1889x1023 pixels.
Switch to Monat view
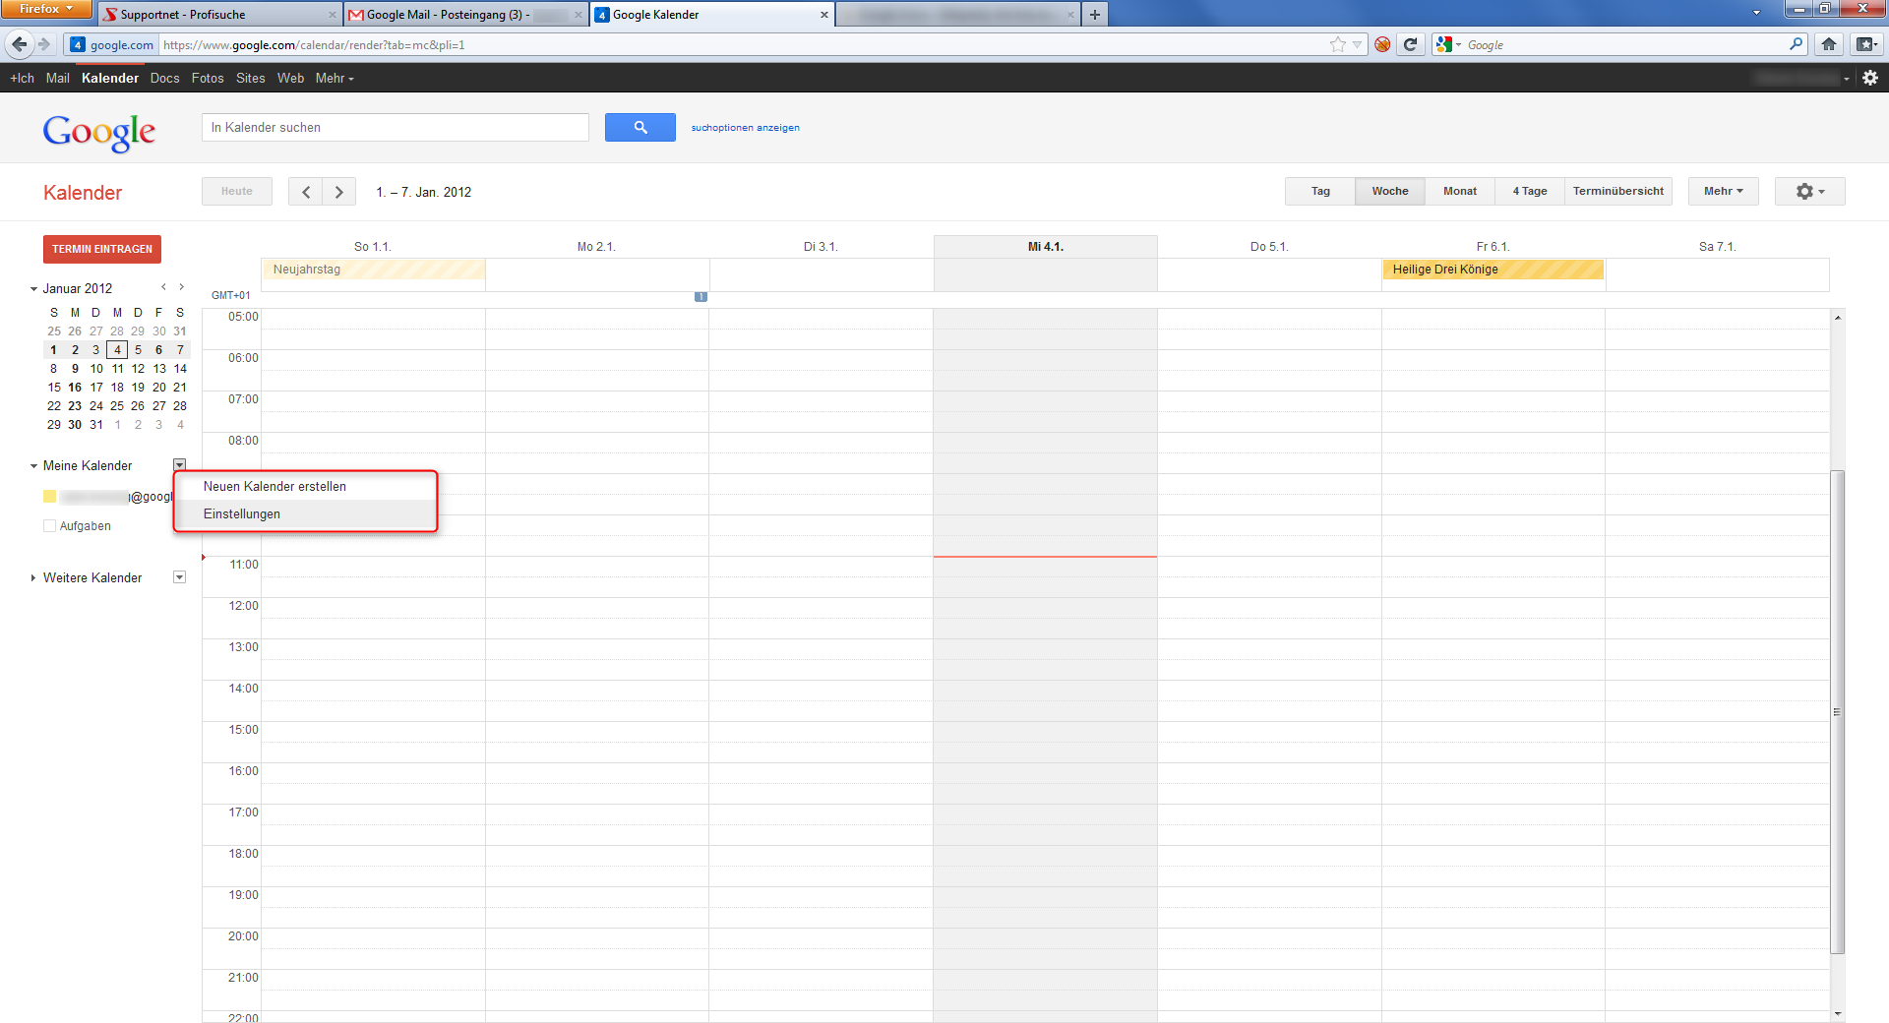[x=1459, y=191]
